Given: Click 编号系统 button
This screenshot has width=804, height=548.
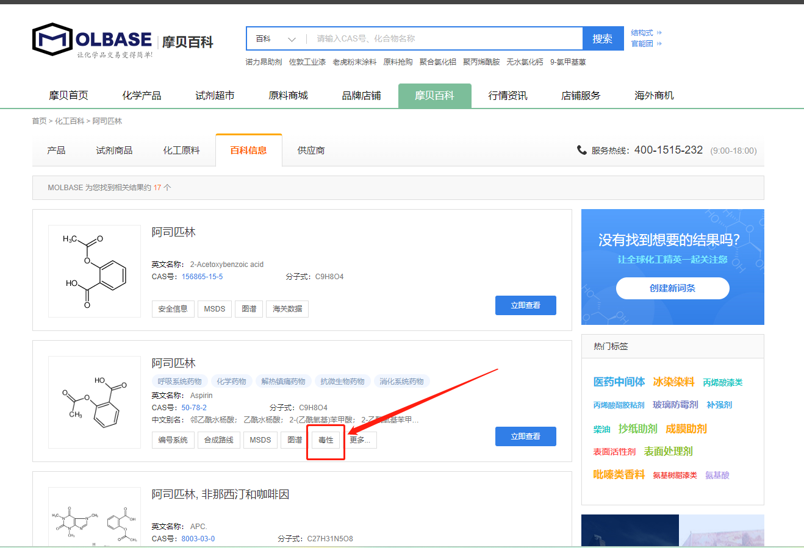Looking at the screenshot, I should tap(173, 440).
